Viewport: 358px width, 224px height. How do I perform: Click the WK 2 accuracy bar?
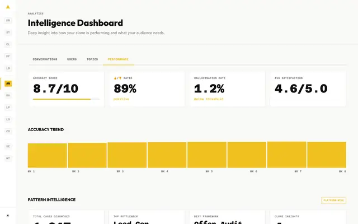(87, 155)
